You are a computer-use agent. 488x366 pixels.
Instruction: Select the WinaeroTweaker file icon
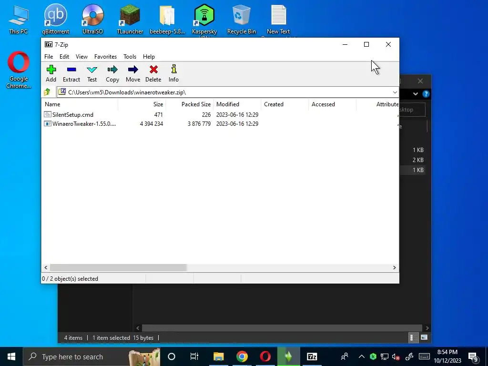pos(48,123)
